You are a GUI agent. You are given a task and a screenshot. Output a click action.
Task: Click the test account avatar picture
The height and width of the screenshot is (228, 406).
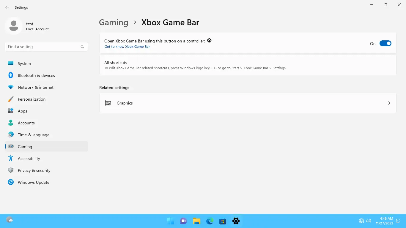coord(13,26)
